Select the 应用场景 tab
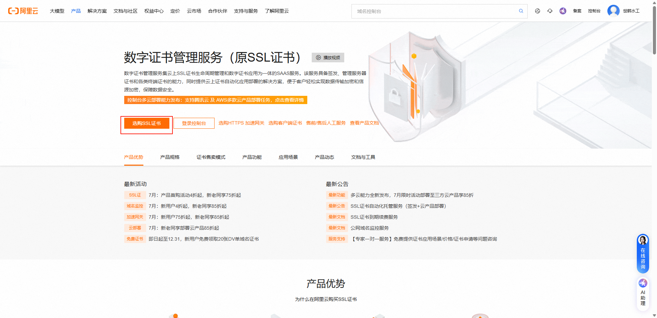Viewport: 657px width, 318px height. pyautogui.click(x=288, y=157)
